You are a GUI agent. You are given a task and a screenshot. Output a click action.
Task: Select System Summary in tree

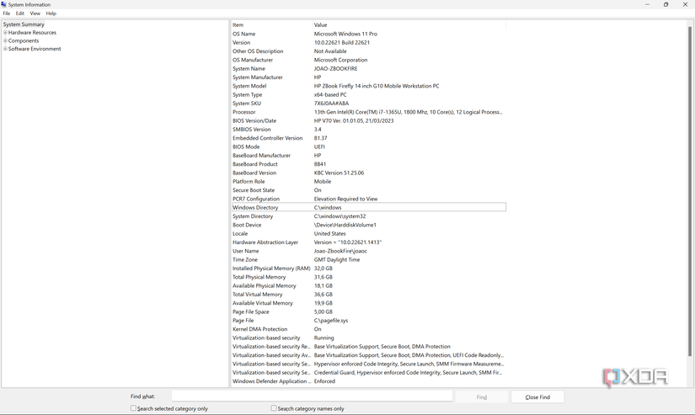tap(24, 24)
